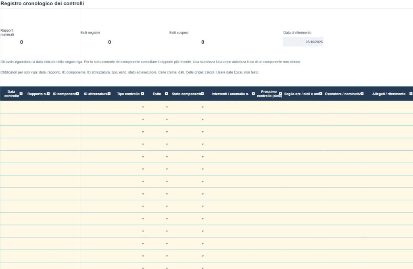Select the note starting 'Gli avvisi riguardano'
Screen dimensions: 413x269
coord(150,62)
